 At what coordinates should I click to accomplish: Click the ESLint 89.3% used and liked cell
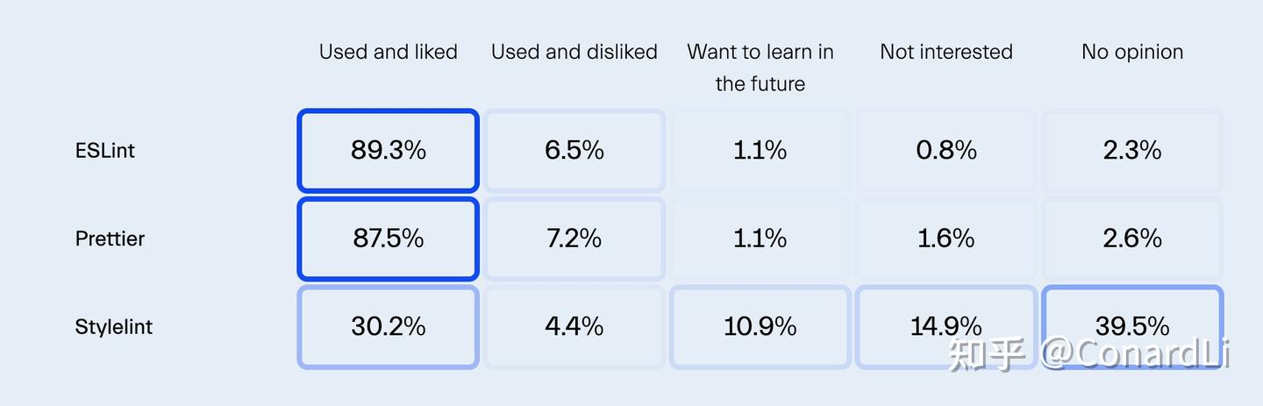[x=388, y=151]
